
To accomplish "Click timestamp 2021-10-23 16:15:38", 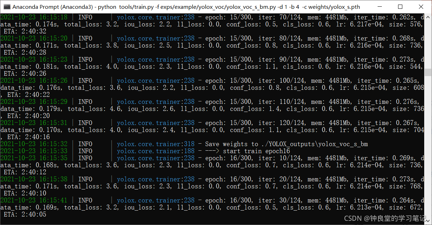I will click(34, 179).
